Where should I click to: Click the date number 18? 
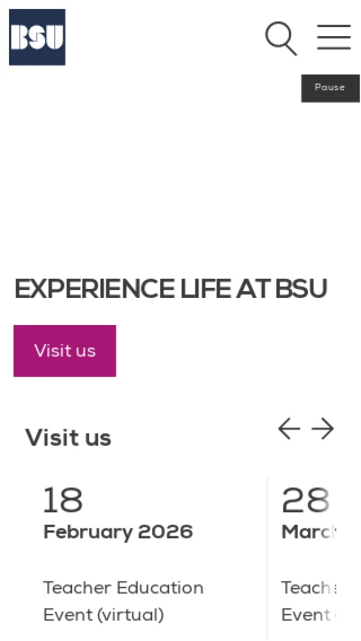(63, 500)
